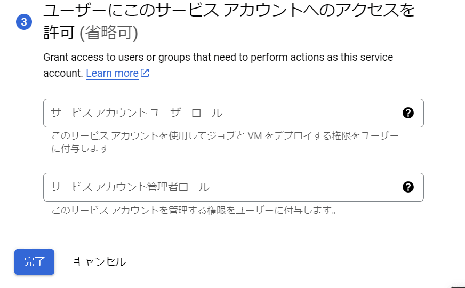
Task: Click help icon for サービス アカウント ユーザーロール
Action: pos(408,113)
